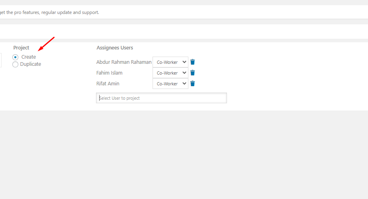Open role dropdown for Abdur Rahman Rahaman
Viewport: 368px width, 199px height.
(x=170, y=62)
